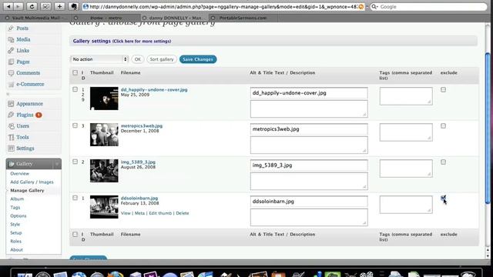This screenshot has width=493, height=277.
Task: Click the Gallery icon in sidebar header
Action: (12, 164)
